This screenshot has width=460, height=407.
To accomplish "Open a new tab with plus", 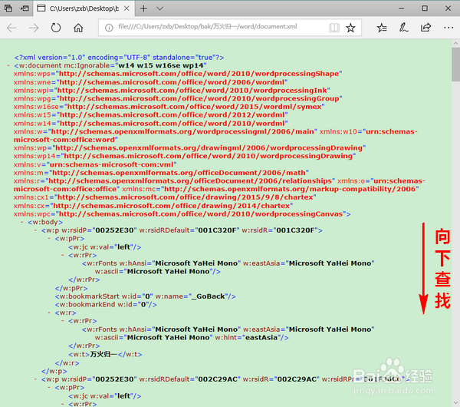I will 143,8.
